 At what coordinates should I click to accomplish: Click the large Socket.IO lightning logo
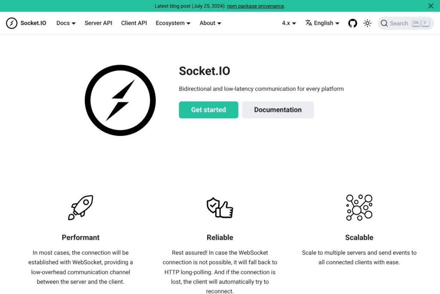tap(120, 100)
